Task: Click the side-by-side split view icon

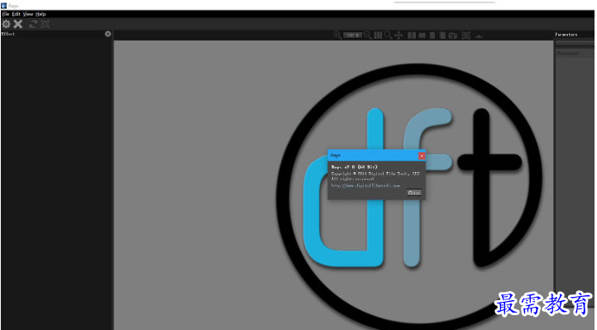Action: pyautogui.click(x=412, y=36)
